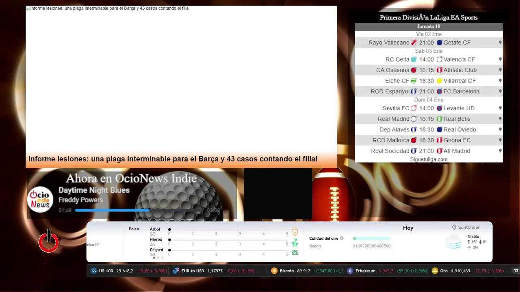This screenshot has height=292, width=520.
Task: Click the Santander location pin icon
Action: click(x=454, y=228)
